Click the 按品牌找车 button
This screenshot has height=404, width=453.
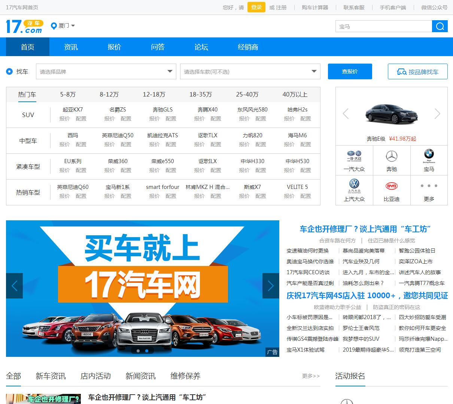click(x=418, y=71)
